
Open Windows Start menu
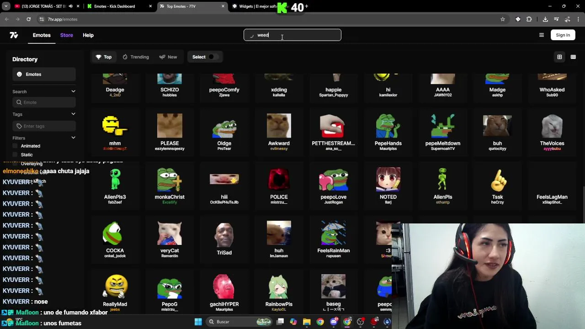(x=198, y=322)
